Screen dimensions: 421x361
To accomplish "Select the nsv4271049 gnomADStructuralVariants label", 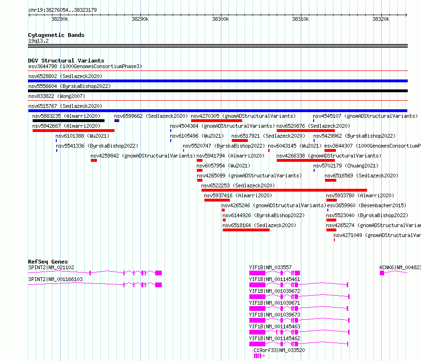I will 377,235.
